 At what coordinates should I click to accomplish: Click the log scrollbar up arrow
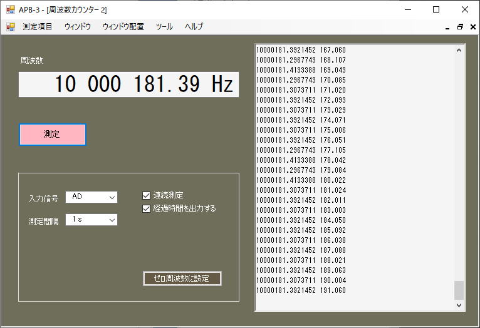coord(459,51)
